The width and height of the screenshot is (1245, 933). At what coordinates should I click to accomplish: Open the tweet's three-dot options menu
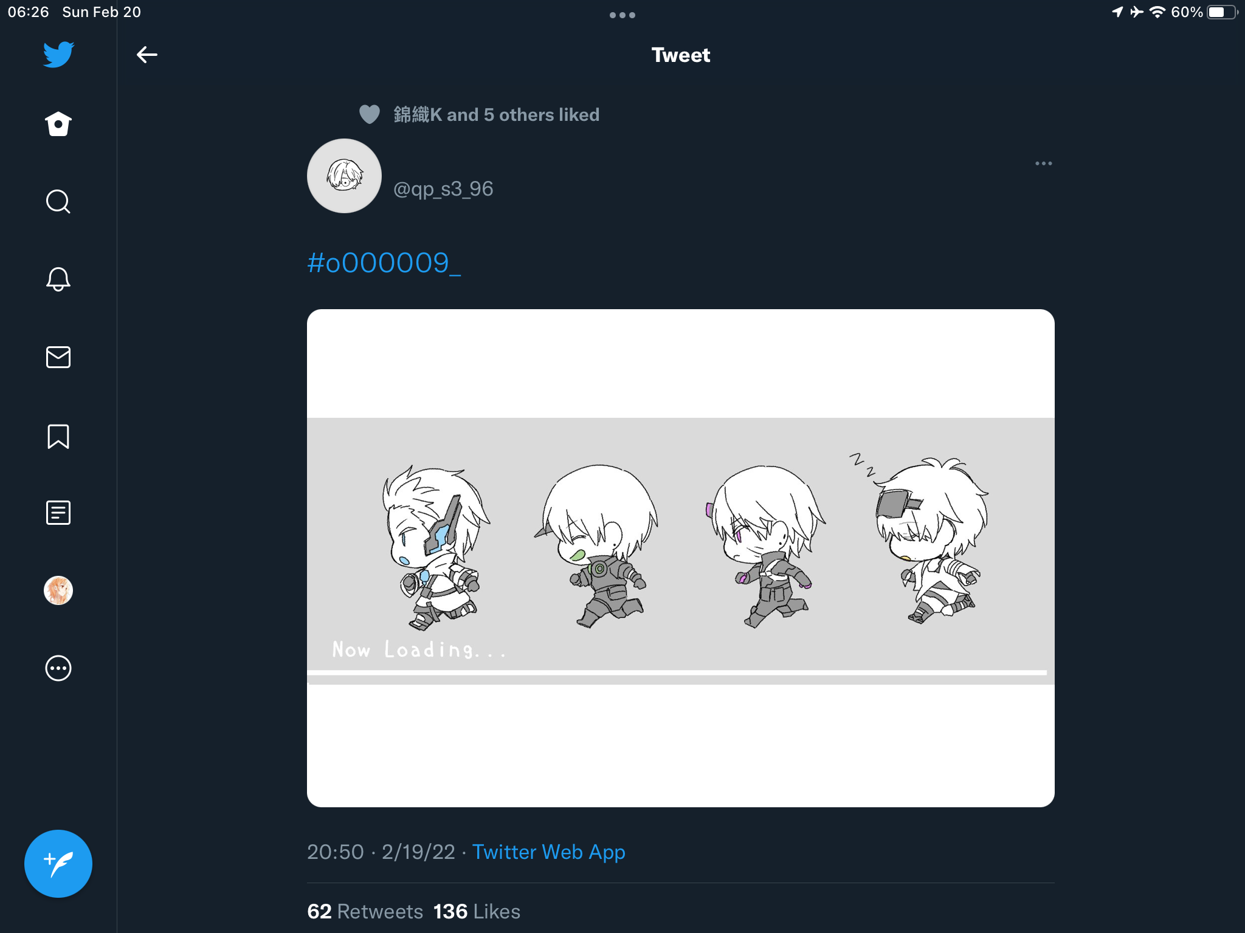pyautogui.click(x=1044, y=163)
